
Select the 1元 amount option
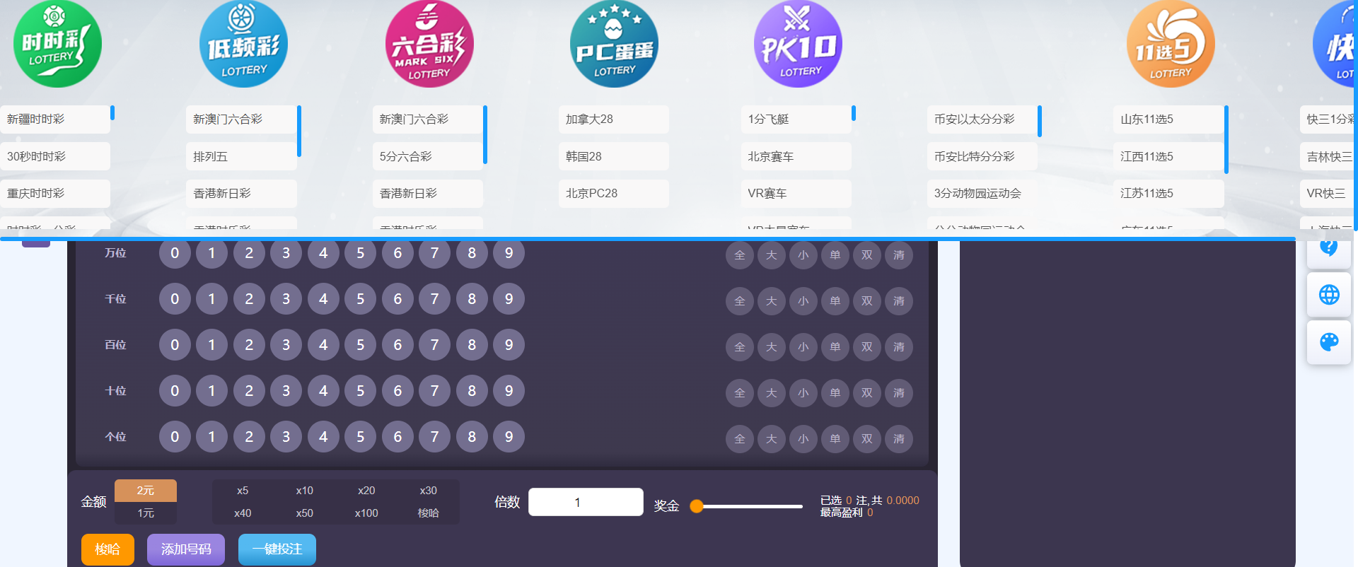click(x=146, y=513)
